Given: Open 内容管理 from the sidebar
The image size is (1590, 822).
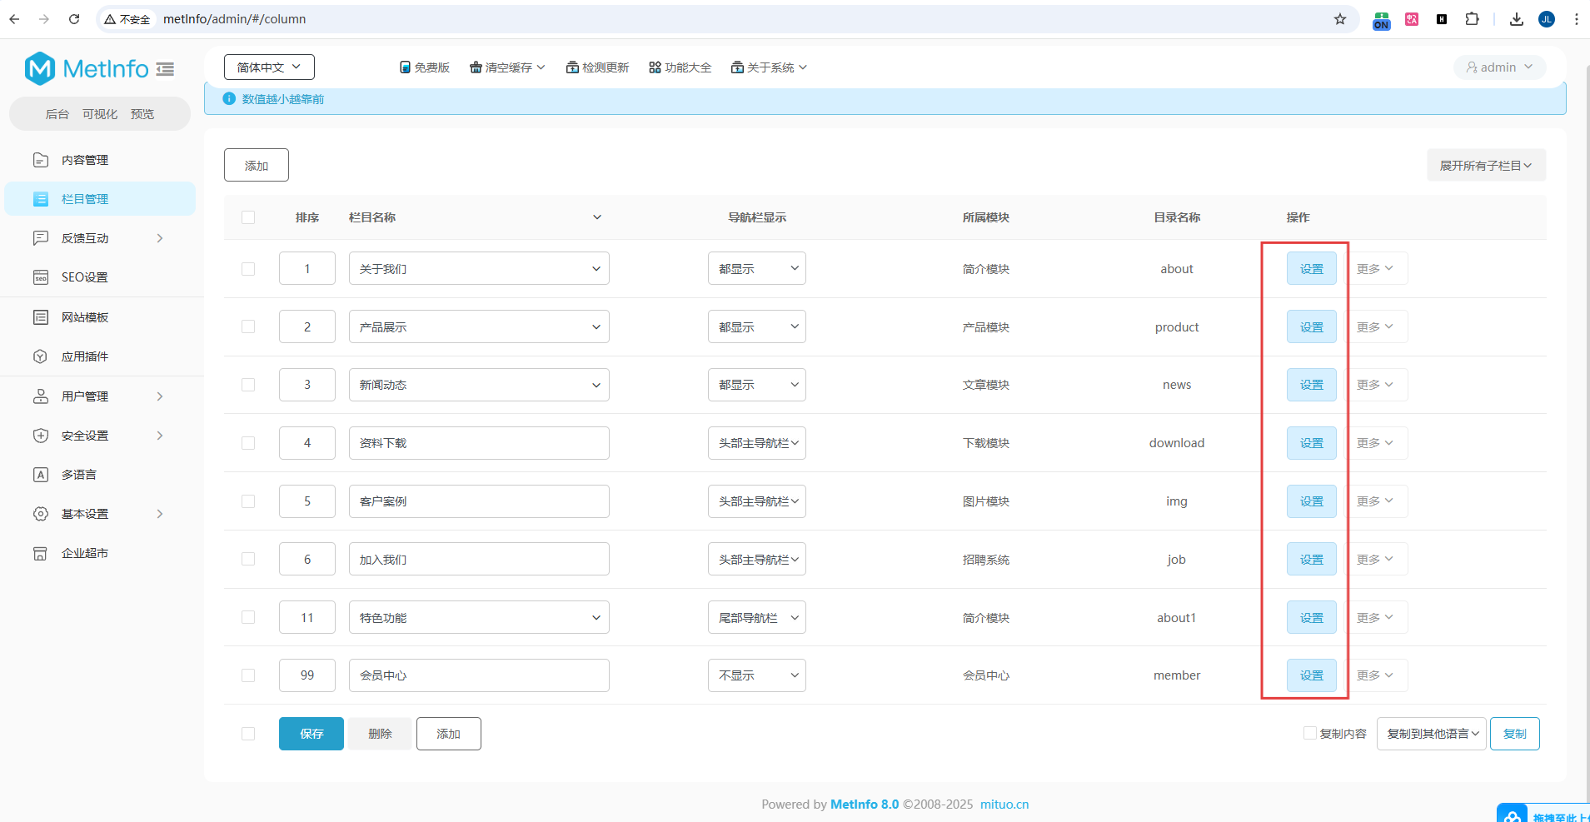Looking at the screenshot, I should [84, 160].
